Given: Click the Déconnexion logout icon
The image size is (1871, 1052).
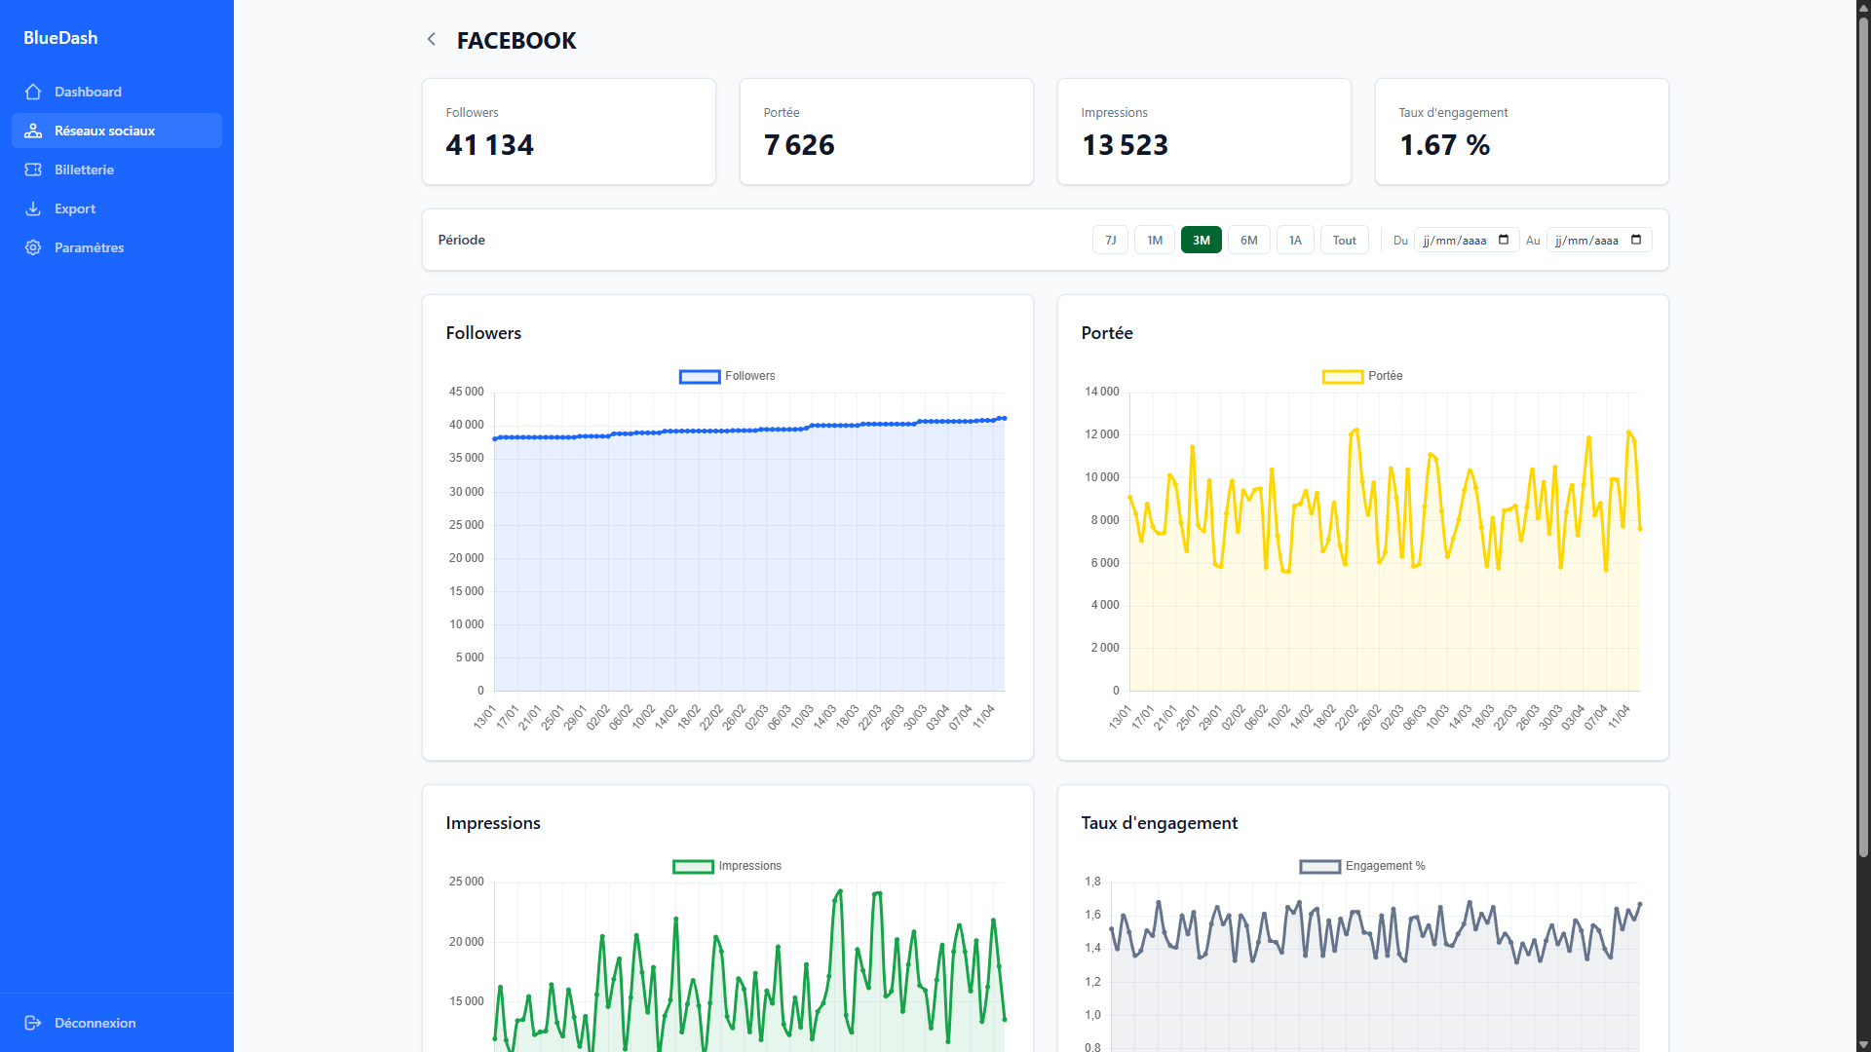Looking at the screenshot, I should tap(33, 1023).
